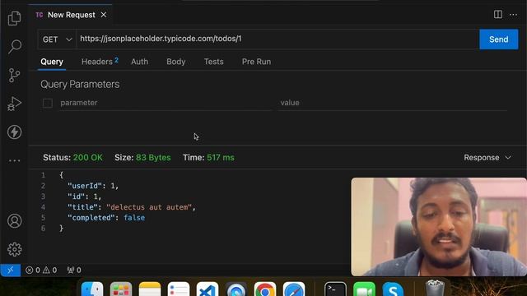Switch to the Headers tab

(100, 62)
